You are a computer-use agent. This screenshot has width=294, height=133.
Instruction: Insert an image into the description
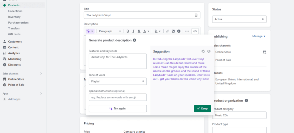point(173,31)
